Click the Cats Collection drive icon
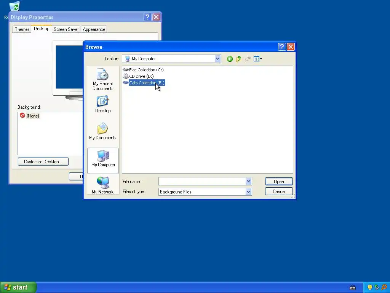 (x=126, y=82)
